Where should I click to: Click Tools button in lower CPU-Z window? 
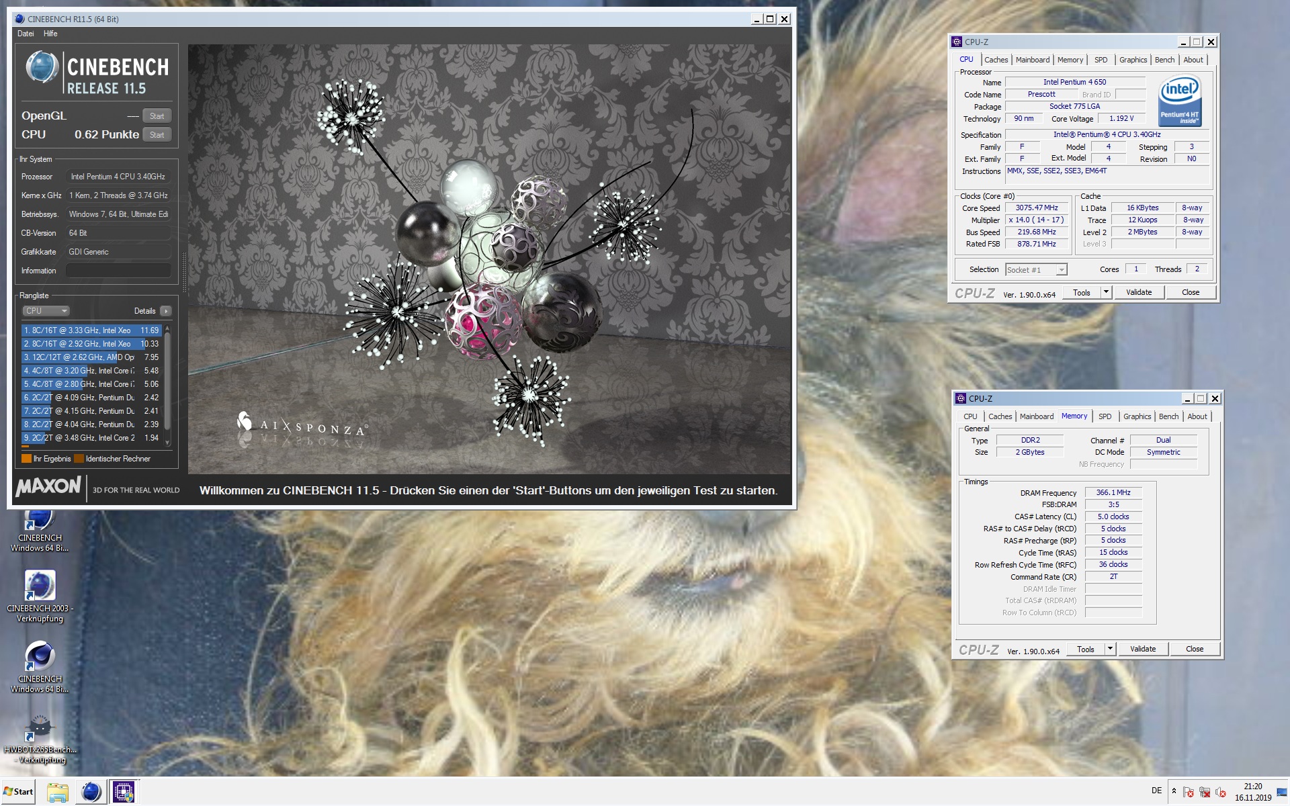[1086, 649]
